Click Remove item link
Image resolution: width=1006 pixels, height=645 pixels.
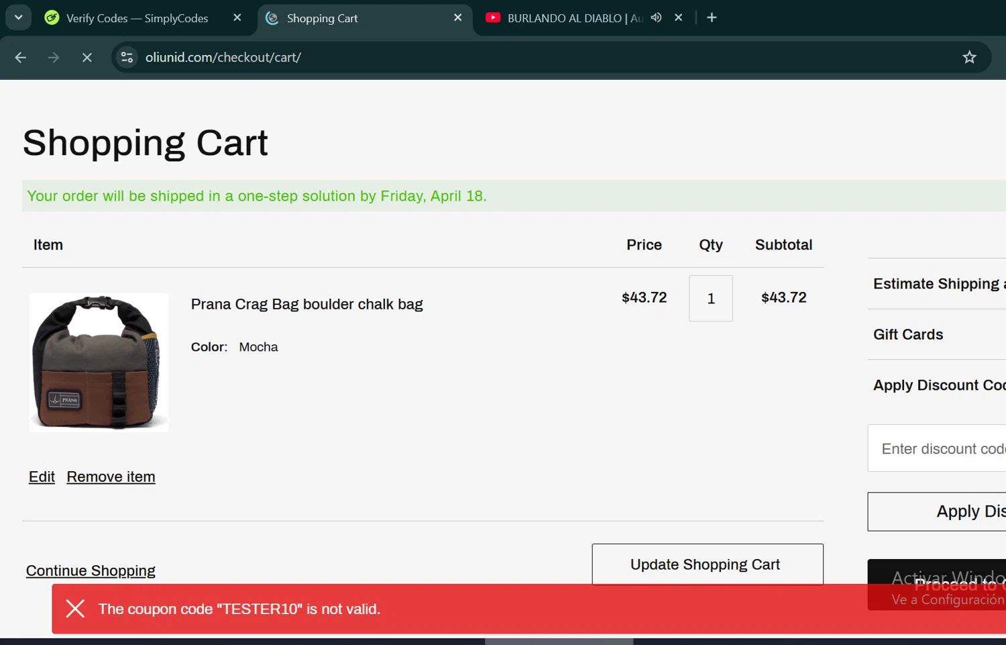pyautogui.click(x=111, y=477)
